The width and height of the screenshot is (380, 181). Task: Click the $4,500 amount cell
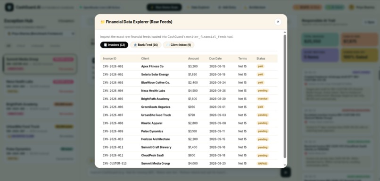pyautogui.click(x=193, y=90)
